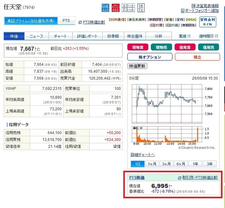Click the [NISA] tag label
225x208 pixels.
pyautogui.click(x=191, y=20)
